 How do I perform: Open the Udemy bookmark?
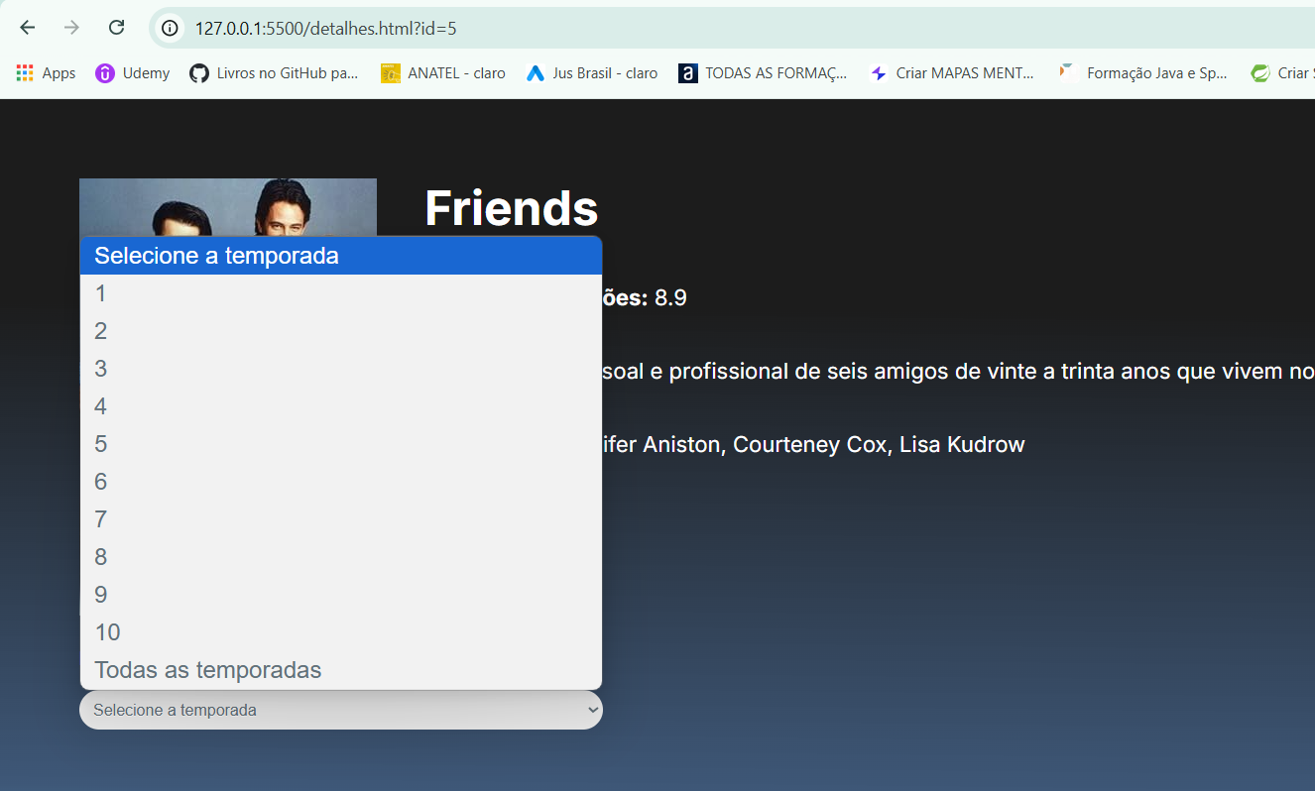pos(133,73)
